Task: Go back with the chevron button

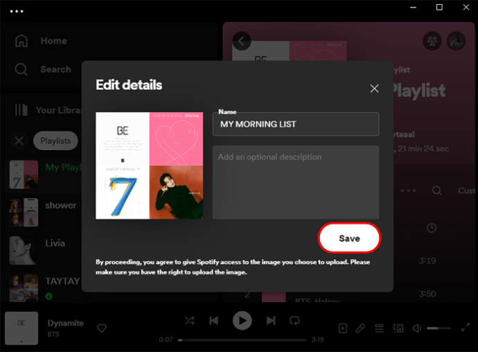Action: [242, 41]
